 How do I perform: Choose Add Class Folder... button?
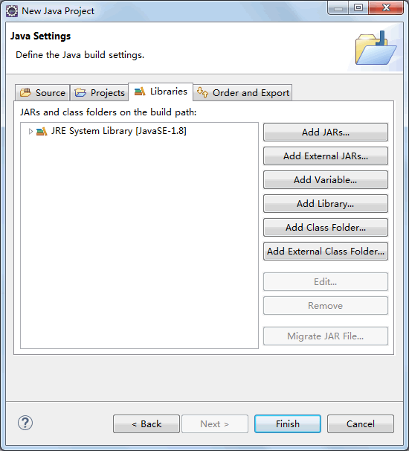click(x=326, y=228)
